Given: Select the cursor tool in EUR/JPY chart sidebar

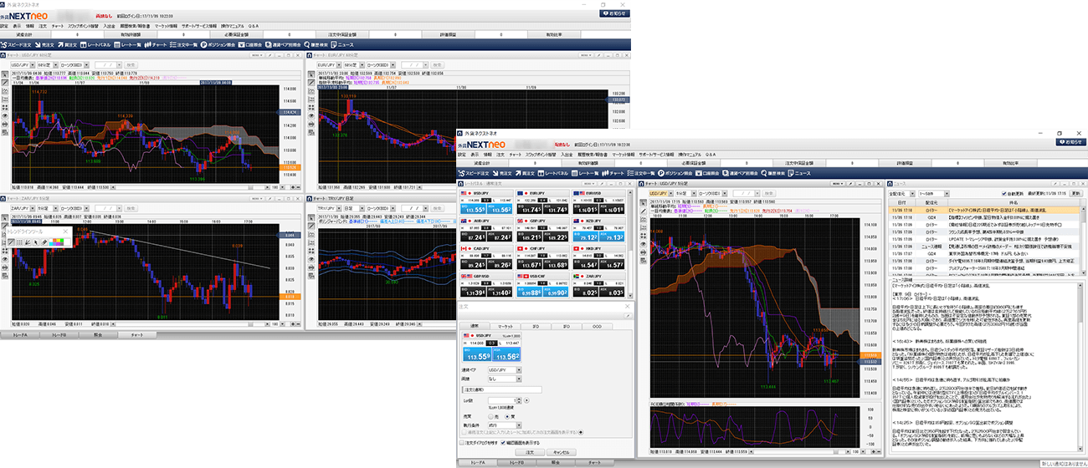Looking at the screenshot, I should point(310,74).
